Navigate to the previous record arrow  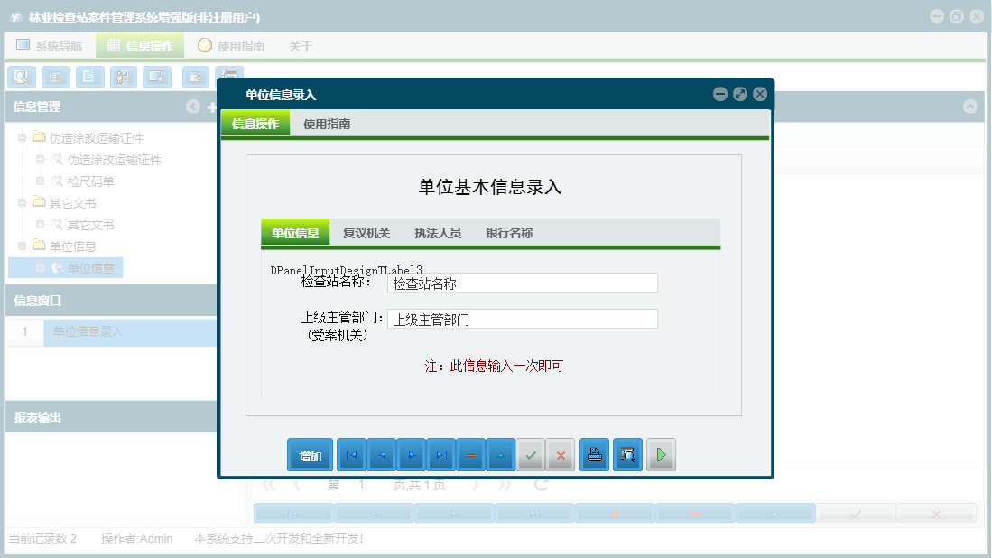381,454
